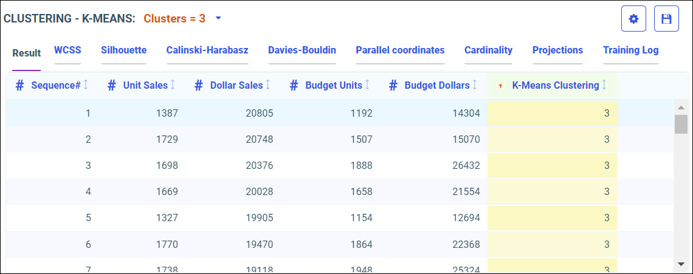693x274 pixels.
Task: Sort the K-Means Clustering column arrows
Action: (x=604, y=86)
